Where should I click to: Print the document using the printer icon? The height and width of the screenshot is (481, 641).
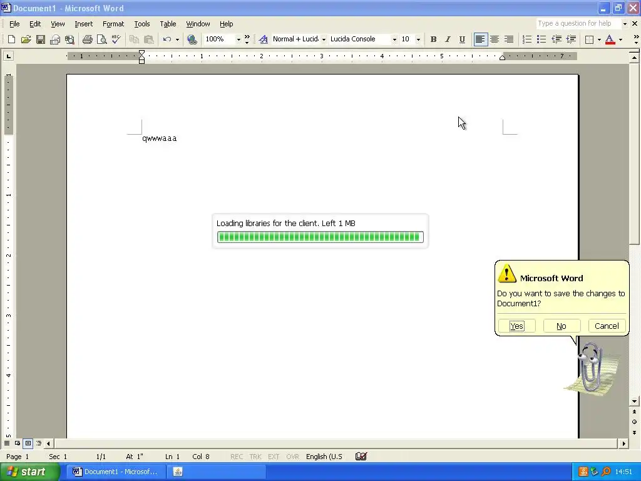click(87, 39)
